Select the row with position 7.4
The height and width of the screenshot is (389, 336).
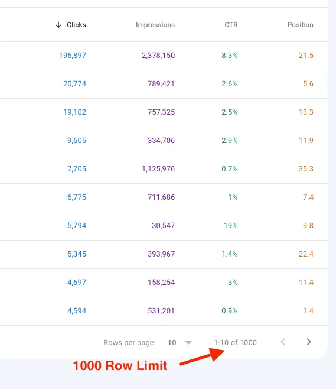coord(164,197)
